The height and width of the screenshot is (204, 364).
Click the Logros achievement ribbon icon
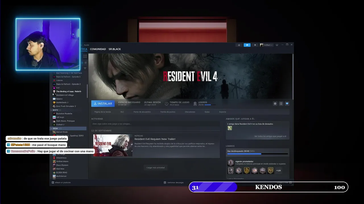pyautogui.click(x=195, y=104)
